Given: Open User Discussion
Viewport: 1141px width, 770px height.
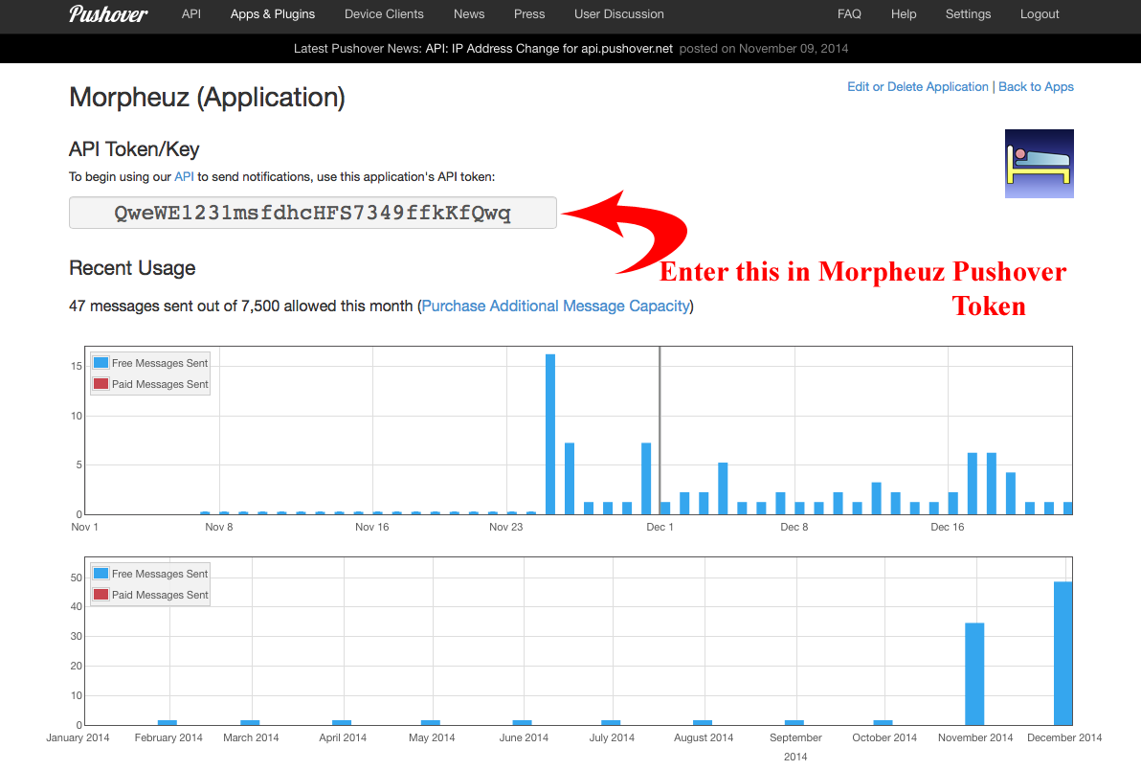Looking at the screenshot, I should coord(619,13).
